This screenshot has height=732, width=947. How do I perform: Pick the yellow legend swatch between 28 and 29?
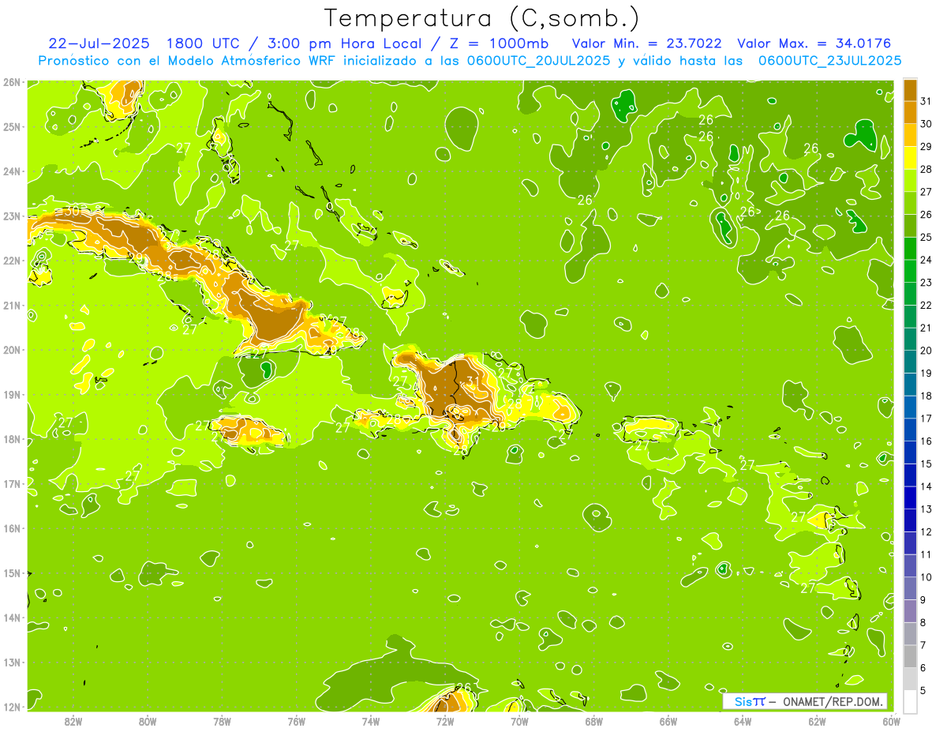[911, 158]
